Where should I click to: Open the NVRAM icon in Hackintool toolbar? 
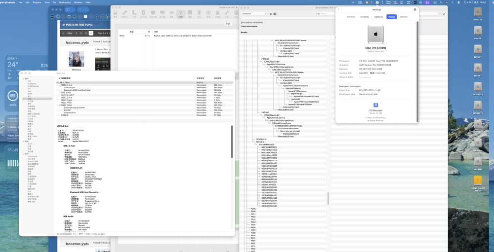click(143, 13)
